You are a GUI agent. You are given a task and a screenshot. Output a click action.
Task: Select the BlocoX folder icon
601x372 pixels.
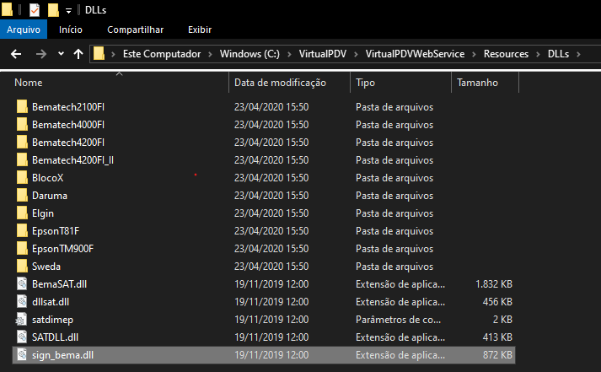click(x=22, y=177)
